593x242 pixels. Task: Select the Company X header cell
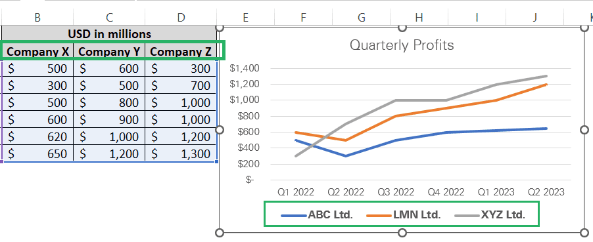tap(38, 52)
